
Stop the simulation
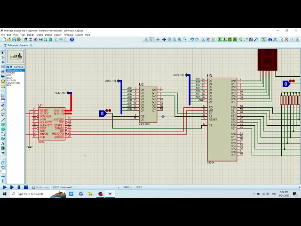(26, 187)
